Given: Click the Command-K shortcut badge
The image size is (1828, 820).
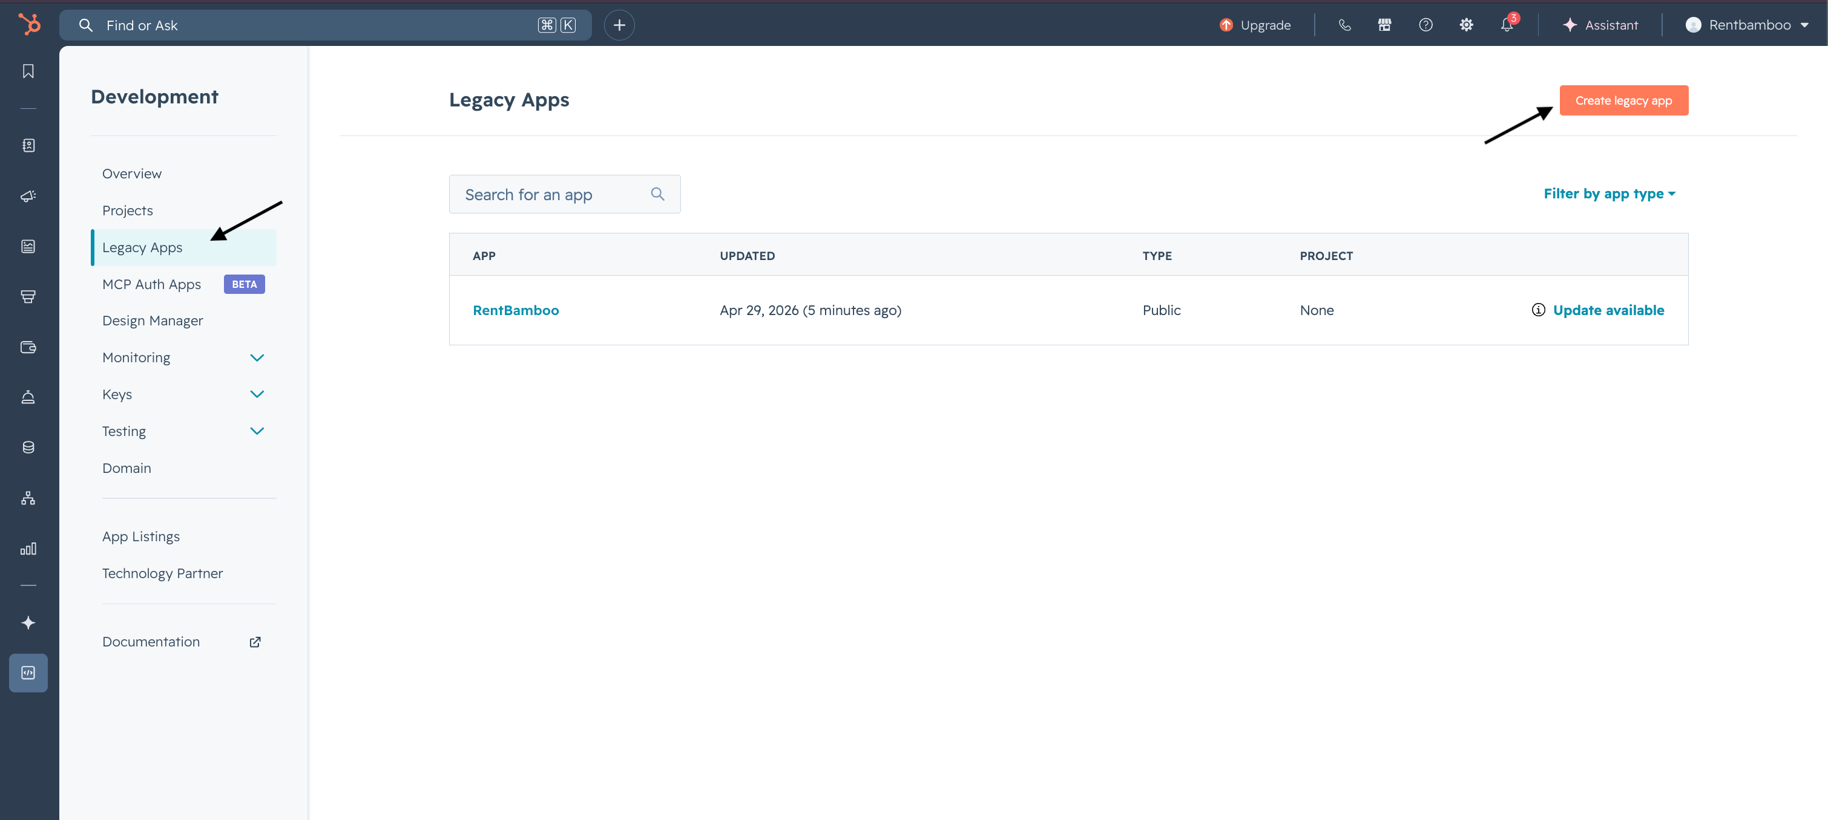Looking at the screenshot, I should point(557,25).
